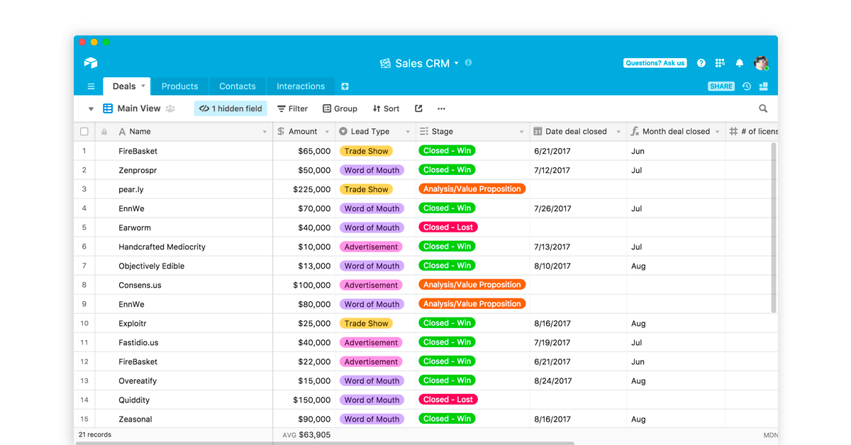Switch to the Contacts tab
Image resolution: width=851 pixels, height=445 pixels.
(x=237, y=86)
